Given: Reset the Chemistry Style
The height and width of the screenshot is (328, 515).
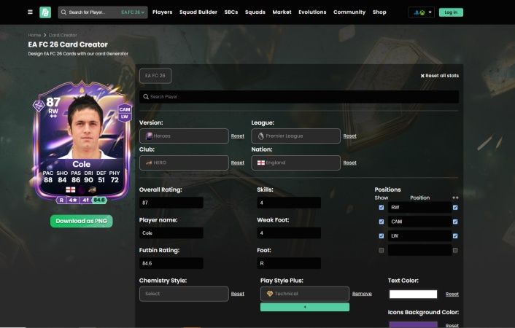Looking at the screenshot, I should (x=238, y=294).
